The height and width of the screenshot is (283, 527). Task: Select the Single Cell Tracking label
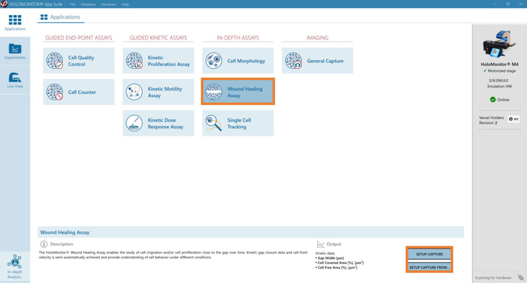pos(239,123)
